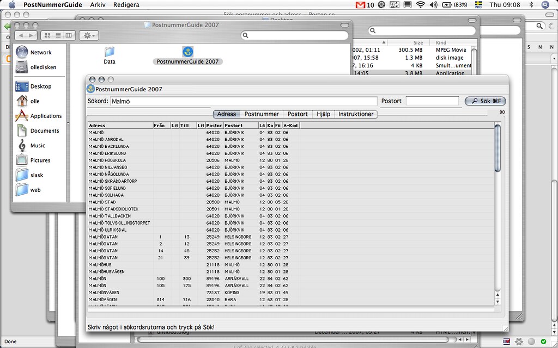Switch Finder to icon view

(48, 35)
